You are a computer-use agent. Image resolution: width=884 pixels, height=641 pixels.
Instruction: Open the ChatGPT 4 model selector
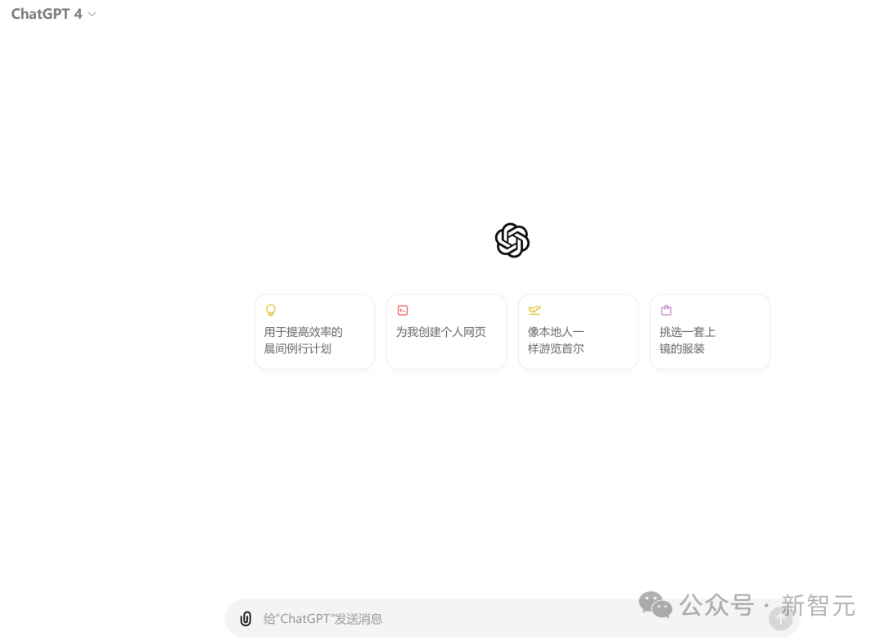point(53,14)
